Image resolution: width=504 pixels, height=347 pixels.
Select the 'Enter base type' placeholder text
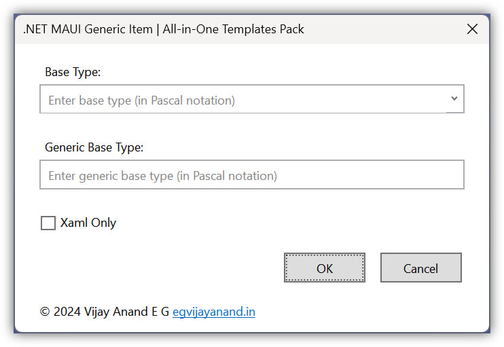141,101
